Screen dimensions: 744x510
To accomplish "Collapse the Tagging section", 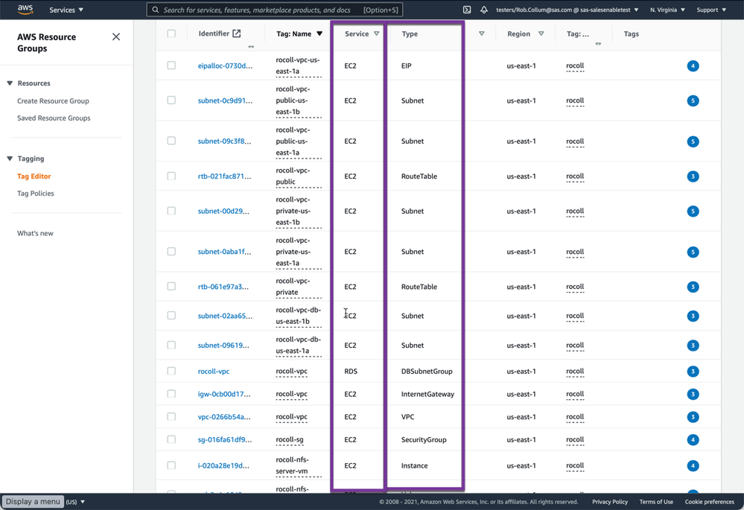I will 10,159.
